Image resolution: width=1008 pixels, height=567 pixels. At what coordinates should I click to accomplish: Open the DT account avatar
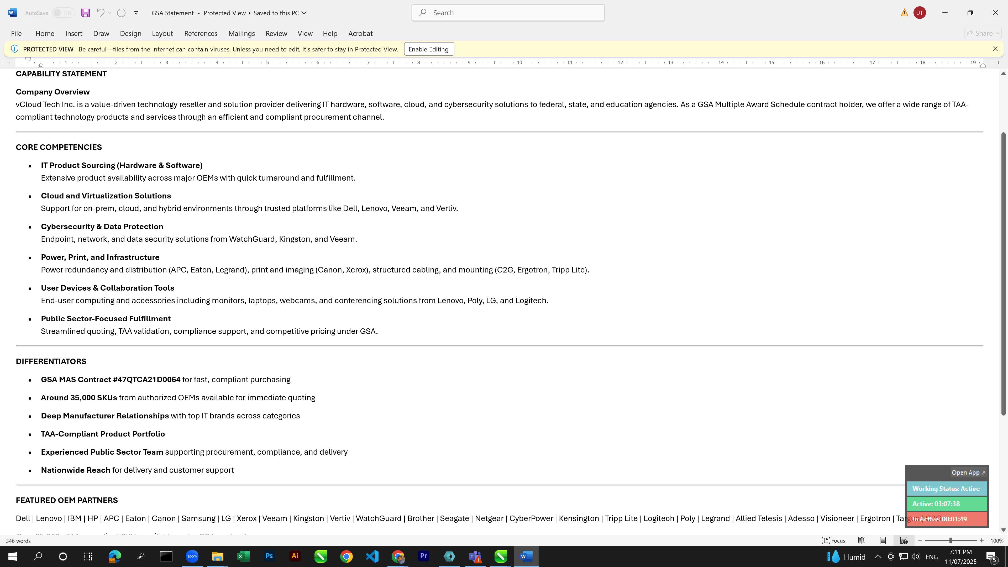(920, 13)
